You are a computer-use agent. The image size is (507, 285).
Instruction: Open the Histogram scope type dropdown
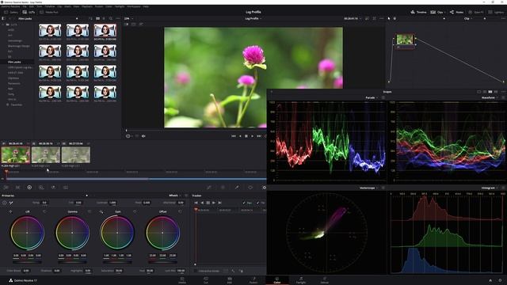click(x=490, y=188)
